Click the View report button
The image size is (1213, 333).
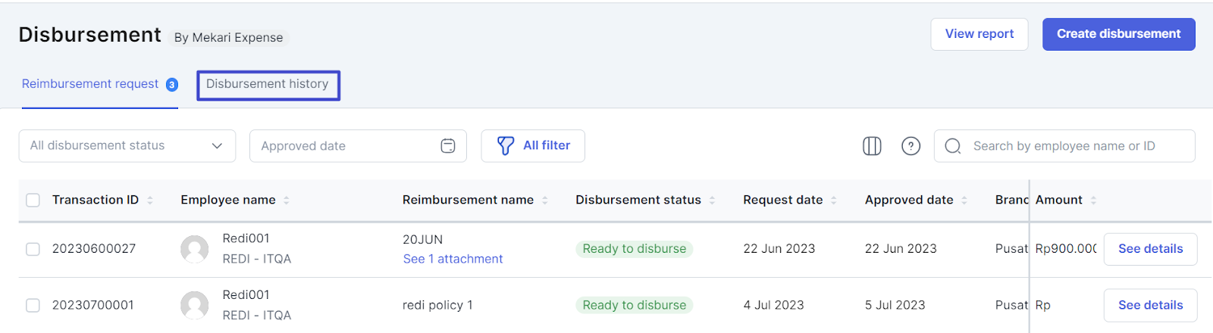979,34
